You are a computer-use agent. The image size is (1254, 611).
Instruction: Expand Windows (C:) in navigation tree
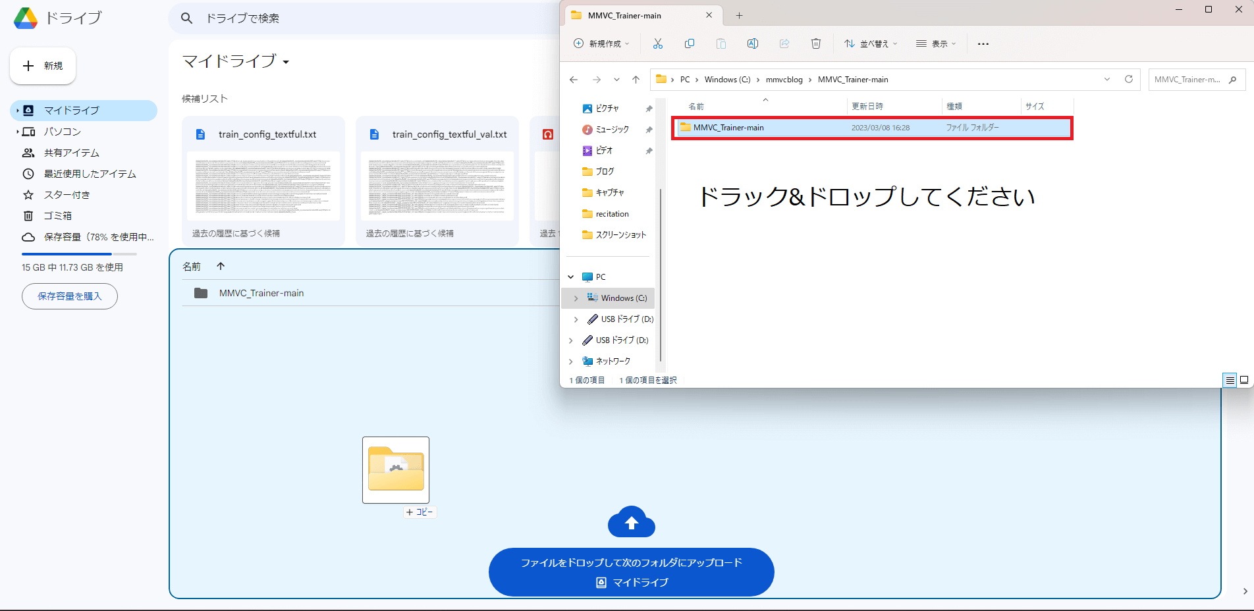point(576,298)
